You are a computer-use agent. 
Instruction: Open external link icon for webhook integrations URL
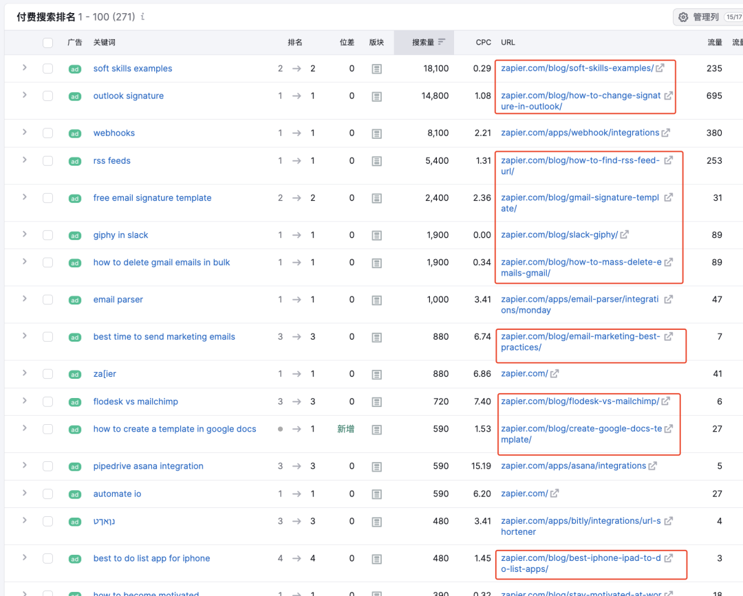pos(666,133)
